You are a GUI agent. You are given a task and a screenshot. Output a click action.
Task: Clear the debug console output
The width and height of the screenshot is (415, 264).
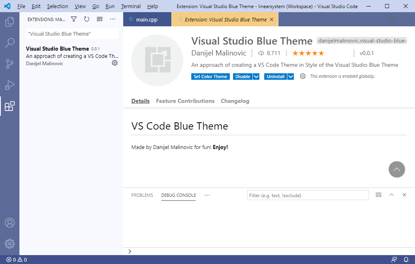(x=379, y=195)
